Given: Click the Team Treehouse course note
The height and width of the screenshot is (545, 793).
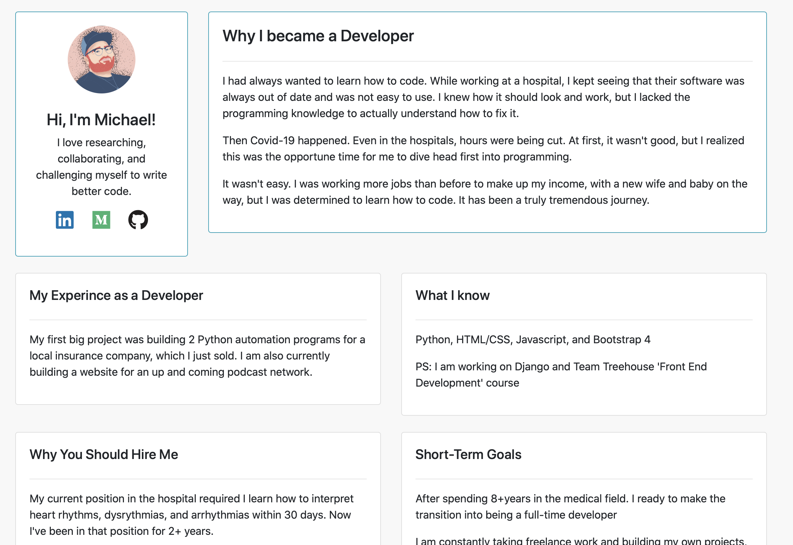Looking at the screenshot, I should point(561,375).
